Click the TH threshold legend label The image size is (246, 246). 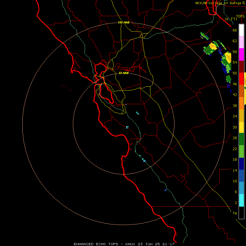tap(235, 213)
